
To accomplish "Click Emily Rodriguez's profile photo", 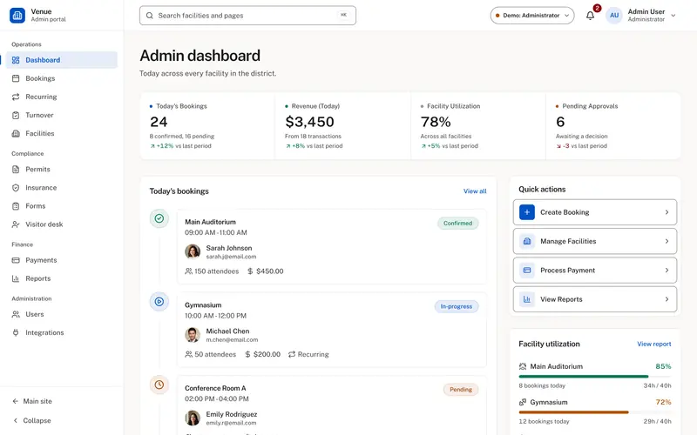I will 193,418.
